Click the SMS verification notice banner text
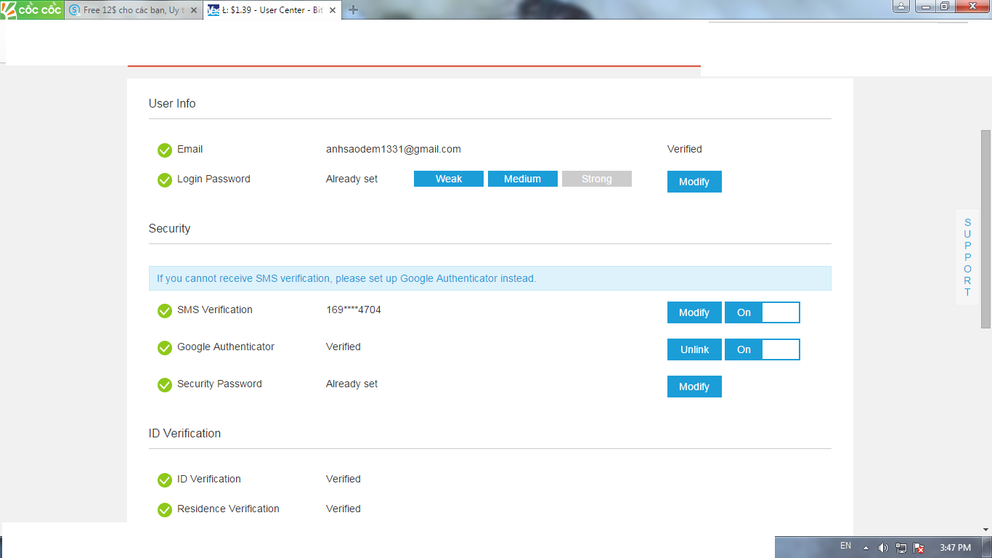 (x=346, y=278)
